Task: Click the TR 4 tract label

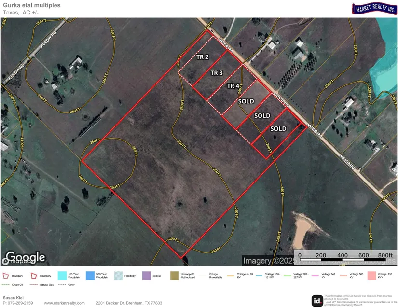Action: coord(233,86)
